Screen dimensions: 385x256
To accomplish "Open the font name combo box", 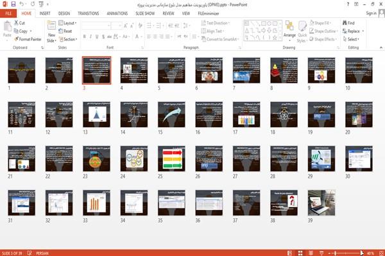I will (x=96, y=26).
